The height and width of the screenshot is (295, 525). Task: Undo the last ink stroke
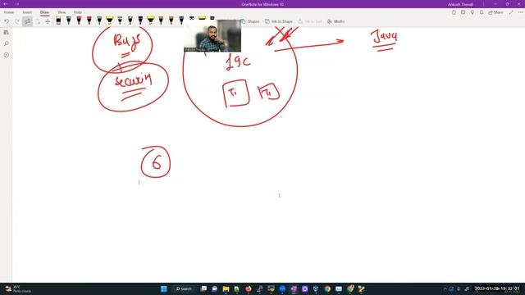7,21
